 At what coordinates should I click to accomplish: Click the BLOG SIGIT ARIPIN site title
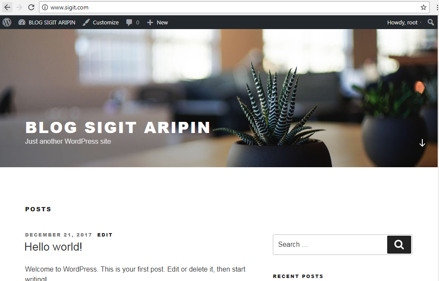118,127
